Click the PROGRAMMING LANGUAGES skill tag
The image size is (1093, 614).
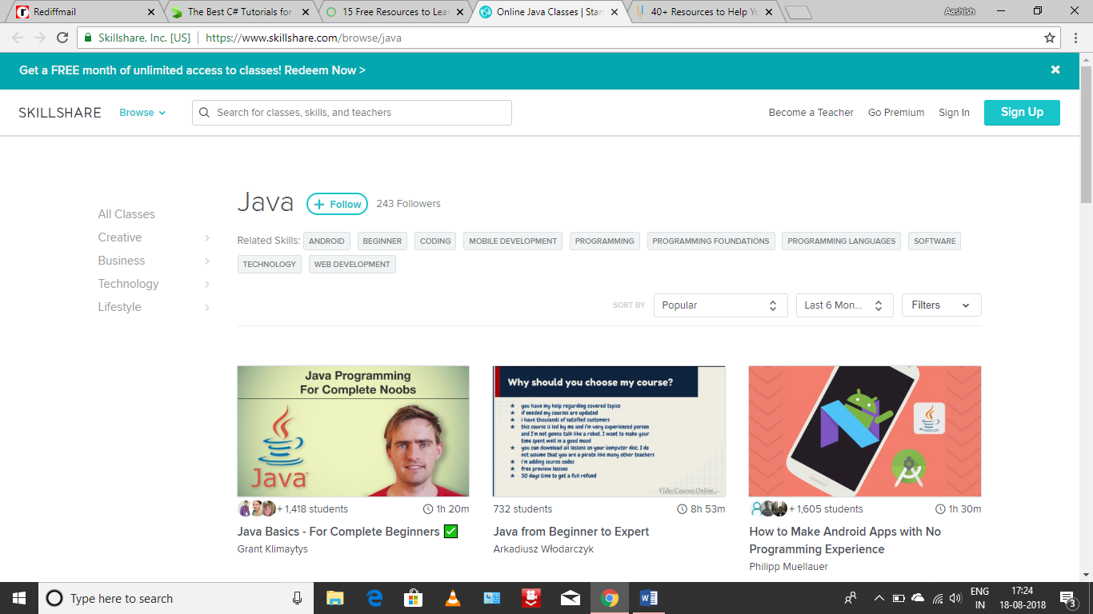point(841,241)
